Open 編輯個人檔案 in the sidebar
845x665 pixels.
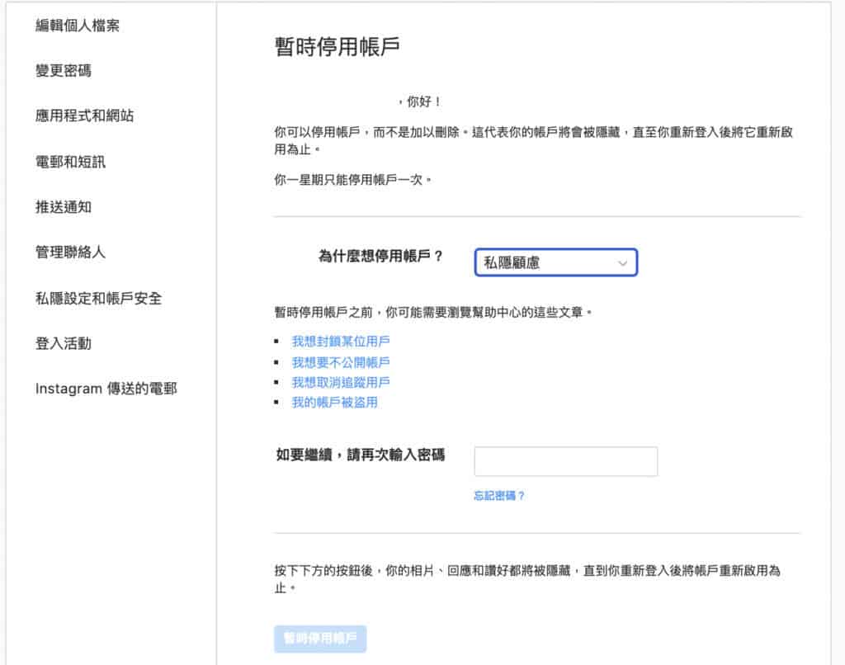[78, 26]
